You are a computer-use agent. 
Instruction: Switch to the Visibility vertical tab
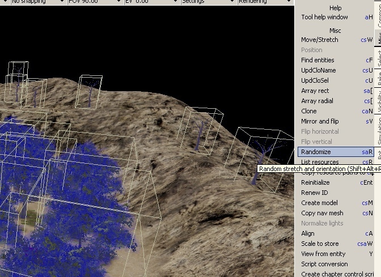click(378, 101)
